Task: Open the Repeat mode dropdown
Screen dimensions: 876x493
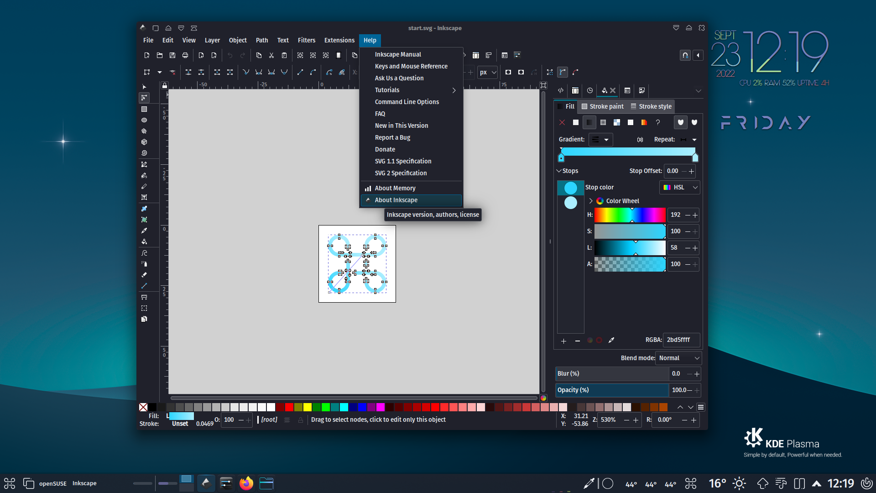Action: pos(689,140)
